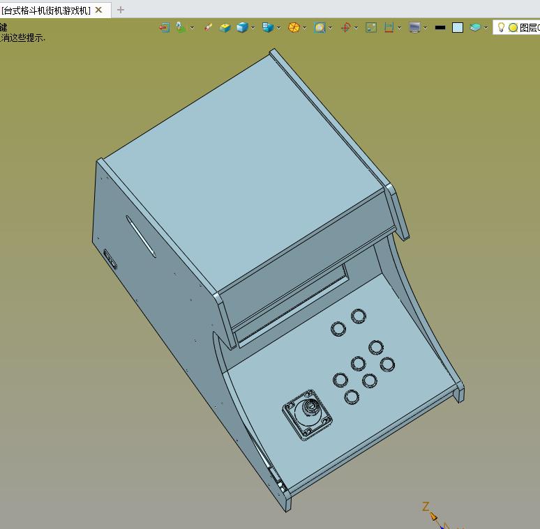Expand the red rotate-view dropdown

tap(356, 28)
